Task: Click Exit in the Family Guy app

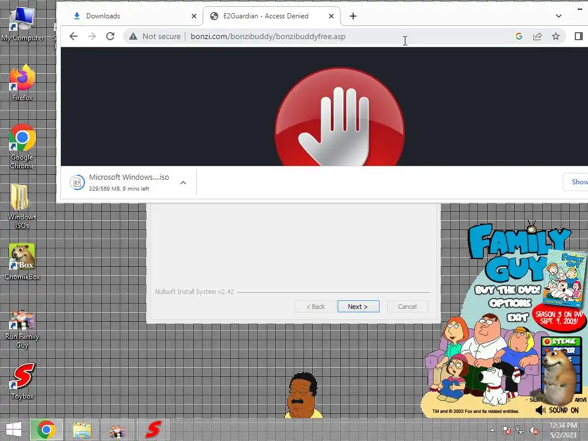Action: pos(517,318)
